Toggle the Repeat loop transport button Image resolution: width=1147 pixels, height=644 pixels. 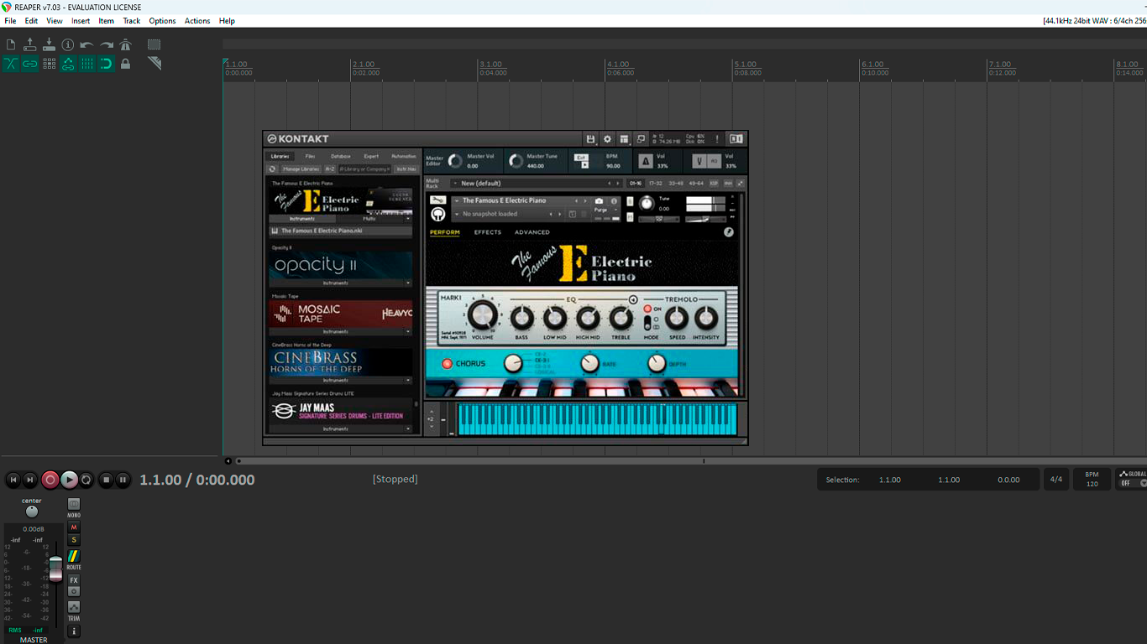click(x=86, y=480)
